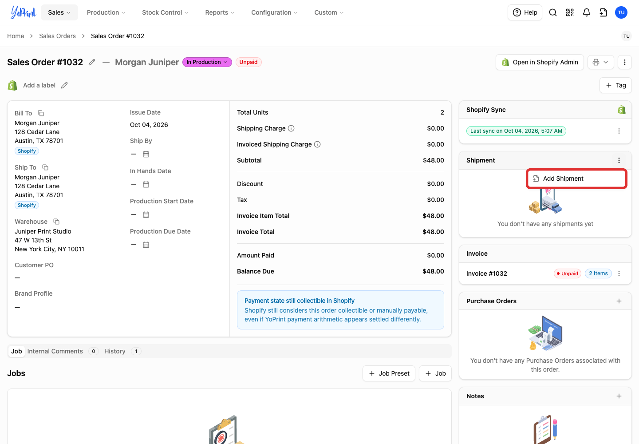Screen dimensions: 639x444
Task: Click the Help button
Action: pos(525,12)
